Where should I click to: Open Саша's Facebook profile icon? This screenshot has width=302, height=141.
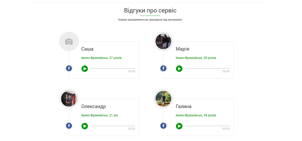69,68
